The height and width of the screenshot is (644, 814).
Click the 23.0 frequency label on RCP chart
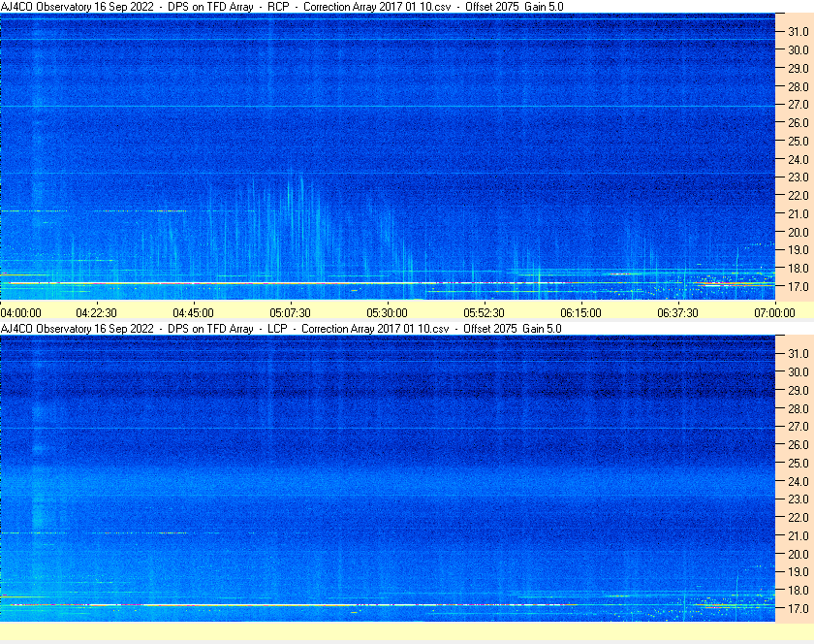(x=798, y=177)
